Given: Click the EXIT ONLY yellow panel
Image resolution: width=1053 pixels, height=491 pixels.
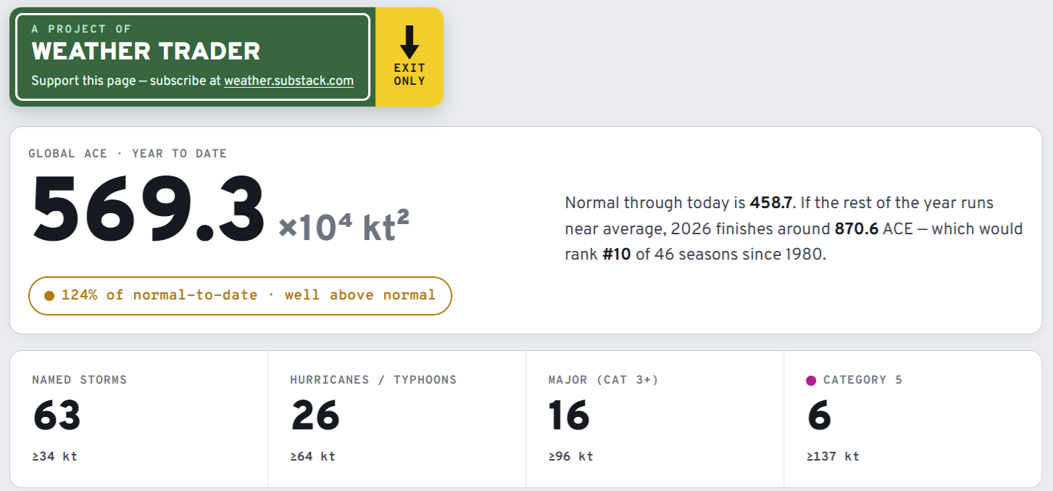Looking at the screenshot, I should pyautogui.click(x=409, y=57).
